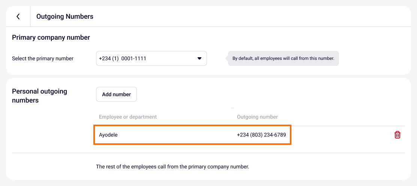Click the Outgoing number column header

257,117
